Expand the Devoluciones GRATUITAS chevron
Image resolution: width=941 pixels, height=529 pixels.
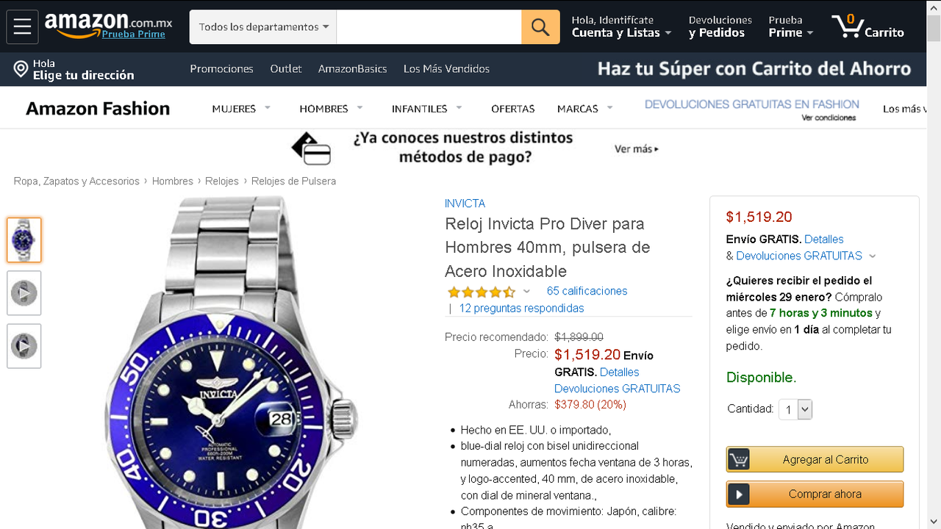[873, 256]
